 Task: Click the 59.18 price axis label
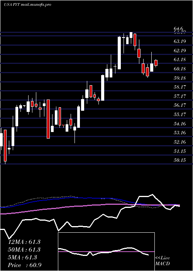[x=180, y=78]
